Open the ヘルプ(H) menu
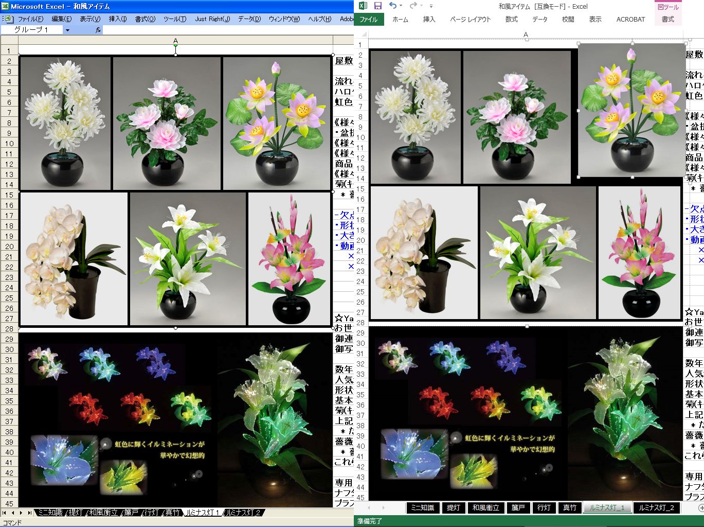 pos(320,19)
